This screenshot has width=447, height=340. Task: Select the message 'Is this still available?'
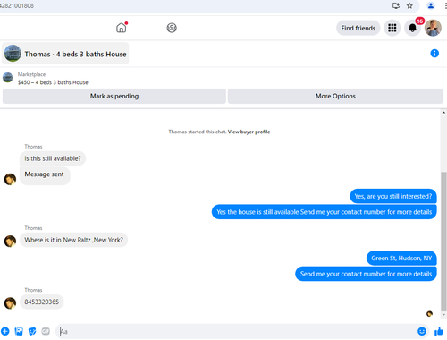[x=53, y=158]
